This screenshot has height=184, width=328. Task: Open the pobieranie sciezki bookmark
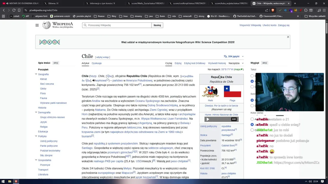click(x=60, y=16)
